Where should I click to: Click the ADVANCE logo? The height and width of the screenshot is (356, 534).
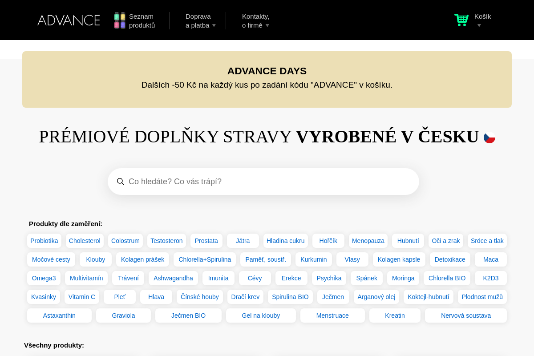(x=69, y=20)
